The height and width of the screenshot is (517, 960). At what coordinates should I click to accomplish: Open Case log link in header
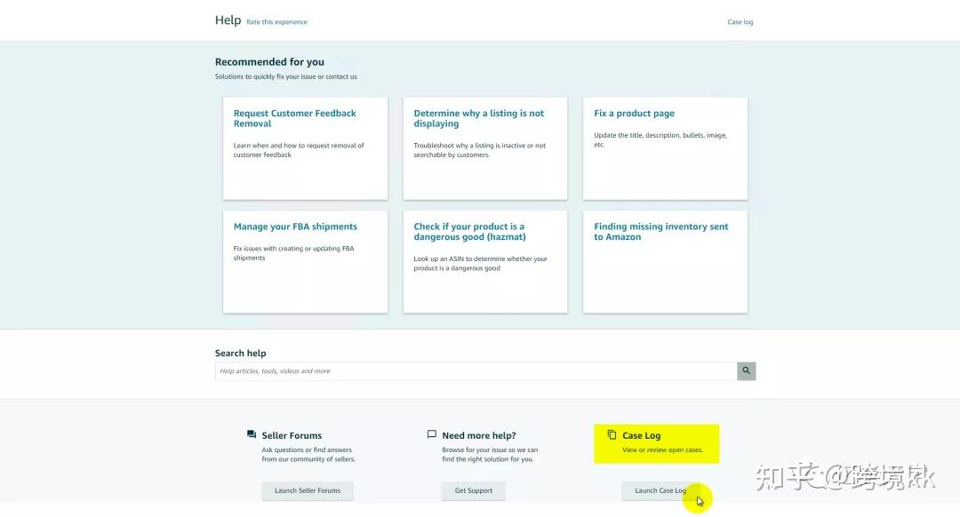click(740, 22)
